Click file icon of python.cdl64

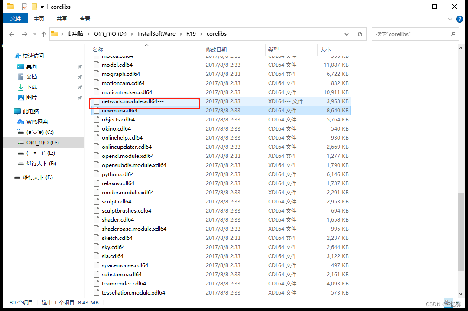(x=96, y=174)
